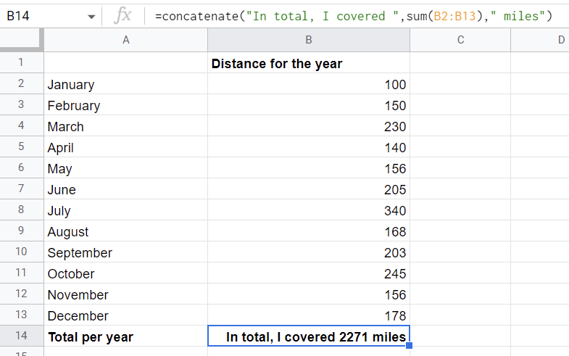Select row 1 header
Screen dimensions: 569x356
(22, 62)
